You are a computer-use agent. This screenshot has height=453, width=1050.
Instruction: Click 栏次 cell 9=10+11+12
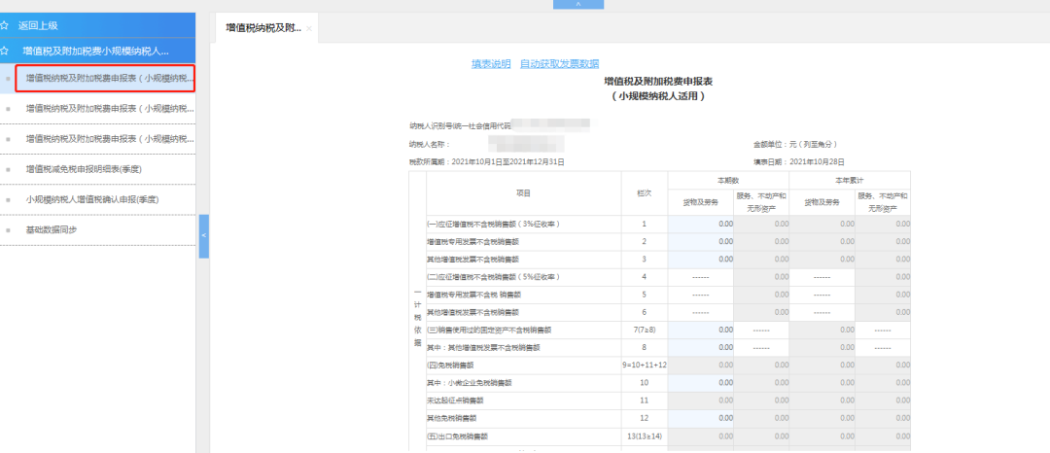pos(645,366)
